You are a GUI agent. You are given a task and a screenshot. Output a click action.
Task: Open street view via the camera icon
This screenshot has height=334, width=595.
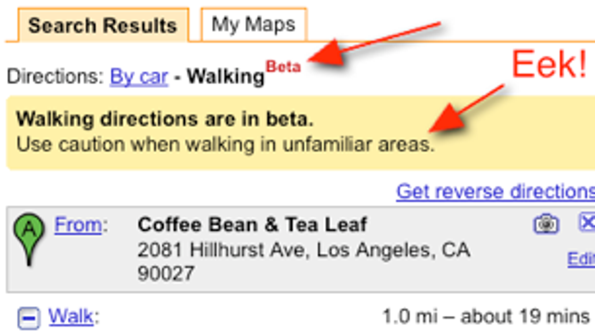click(546, 224)
